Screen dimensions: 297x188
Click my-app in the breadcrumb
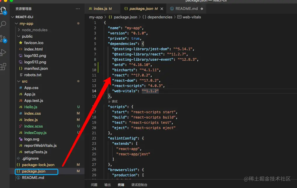point(96,17)
